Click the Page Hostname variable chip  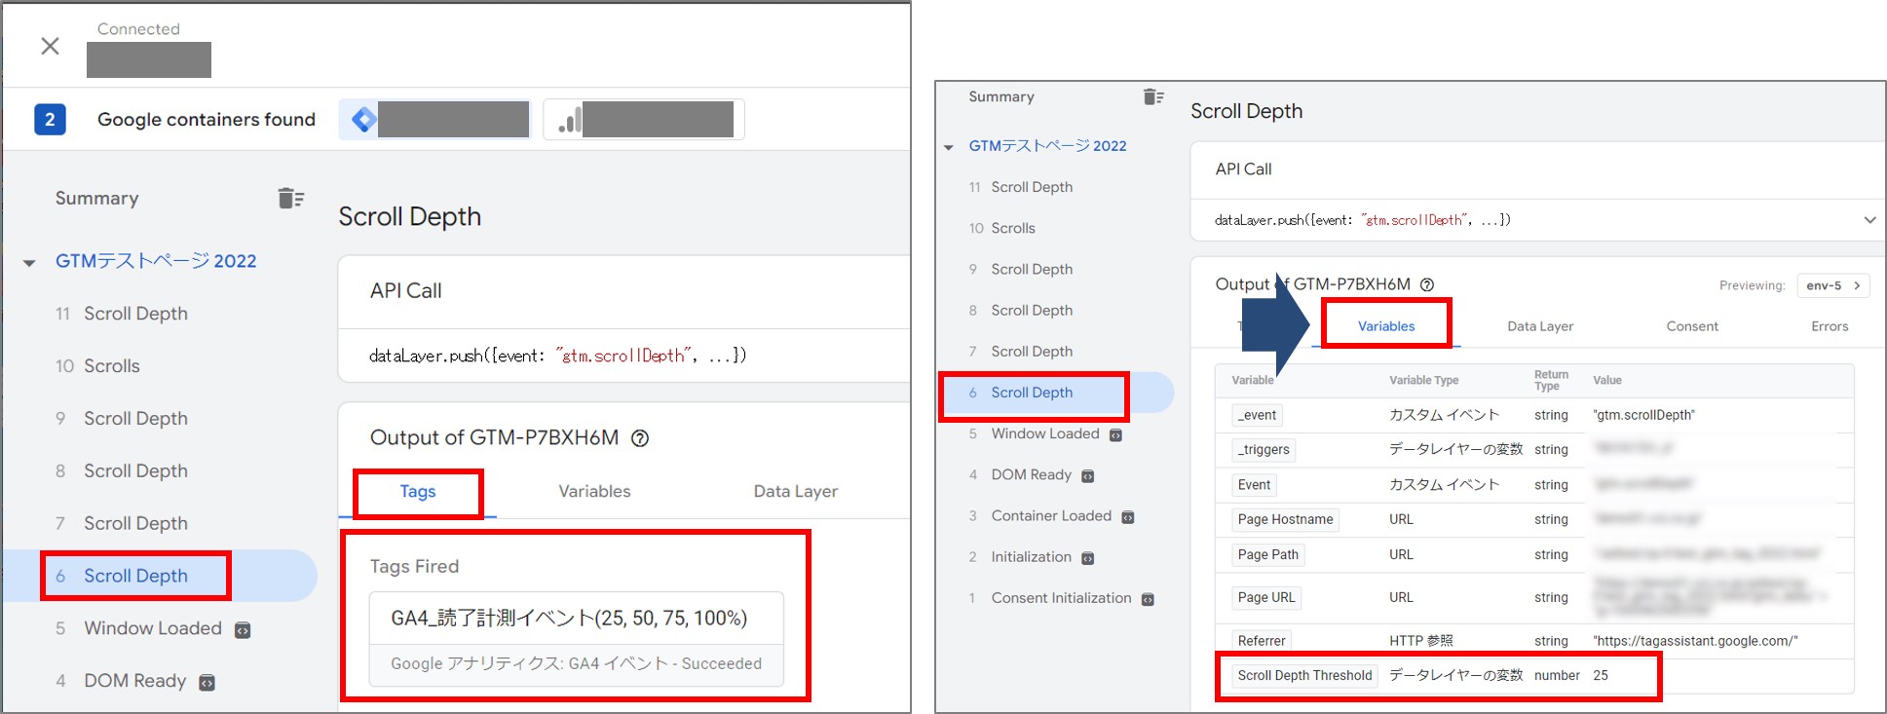pos(1285,519)
